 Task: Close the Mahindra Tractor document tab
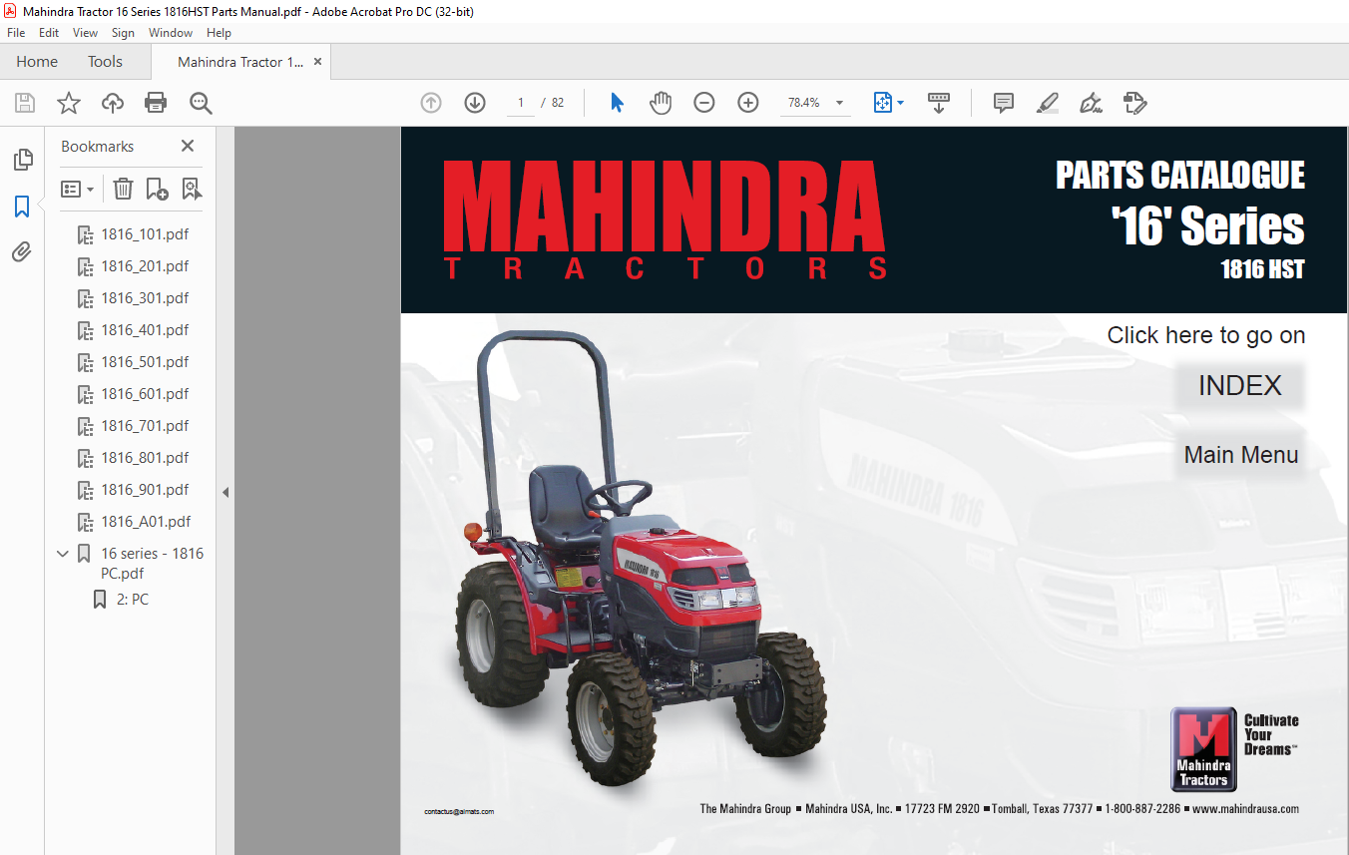[x=317, y=62]
